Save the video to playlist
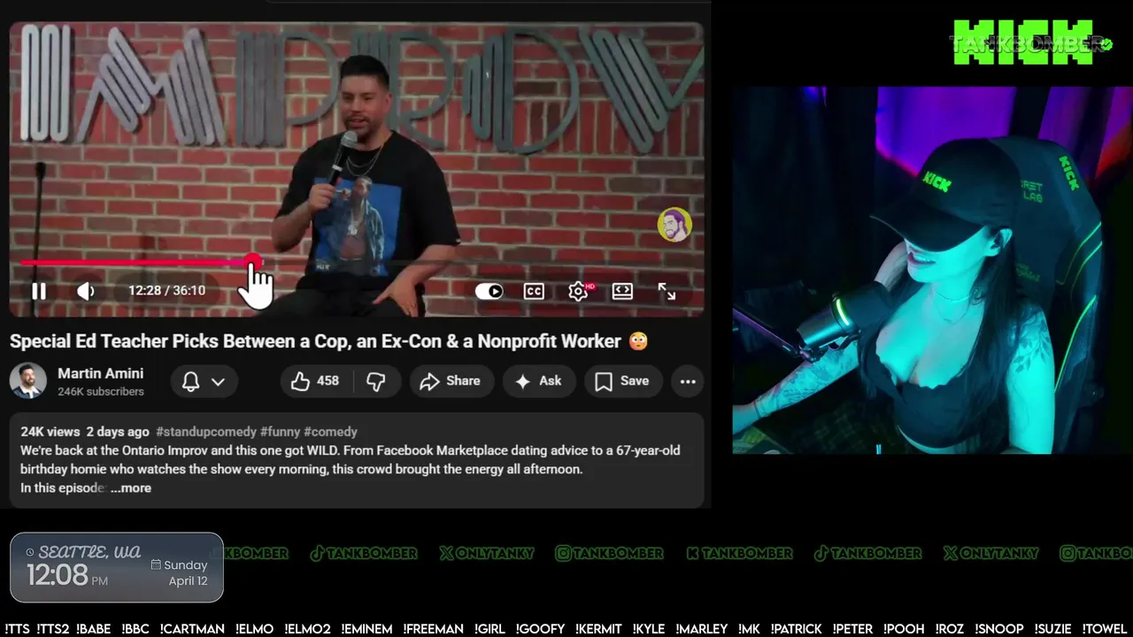Screen dimensions: 1133x637 (x=622, y=381)
